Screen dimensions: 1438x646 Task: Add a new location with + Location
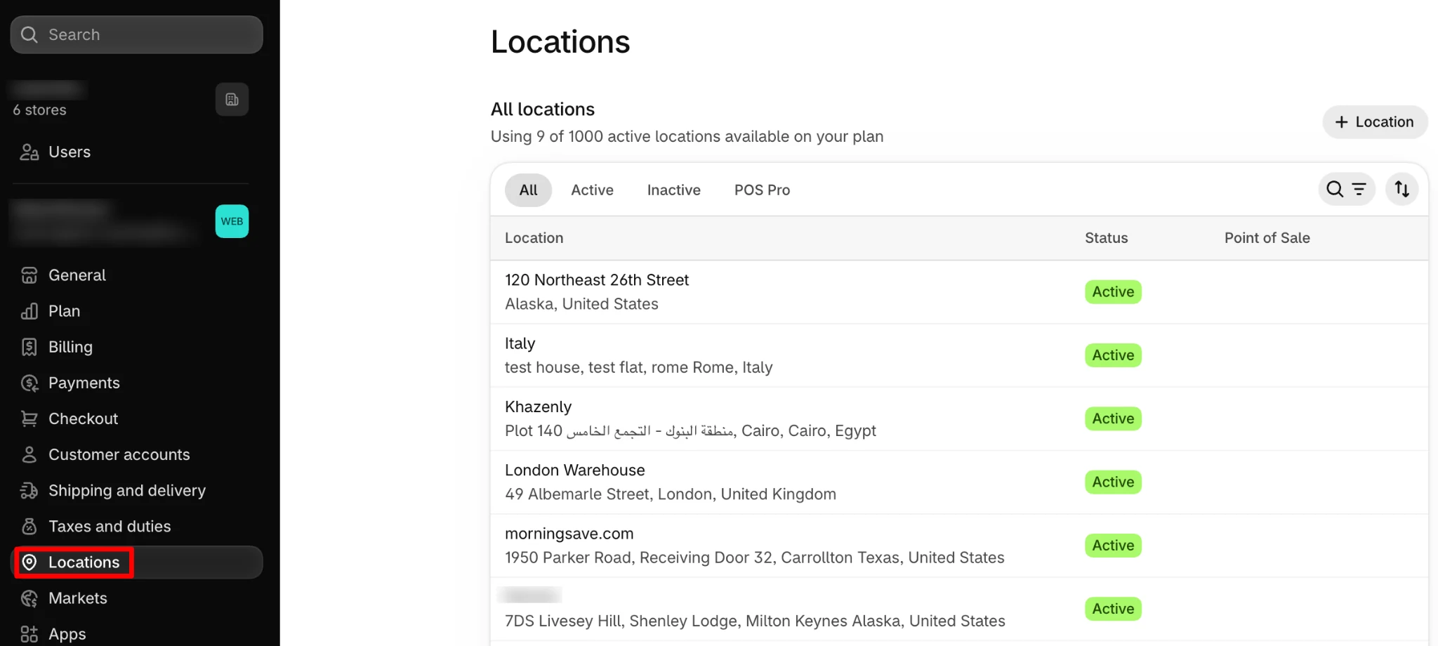point(1374,121)
